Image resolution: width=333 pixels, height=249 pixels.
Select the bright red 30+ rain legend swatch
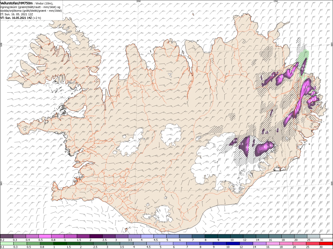tap(326, 244)
